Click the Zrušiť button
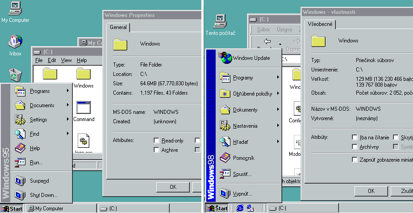Image resolution: width=413 pixels, height=213 pixels. tap(404, 191)
